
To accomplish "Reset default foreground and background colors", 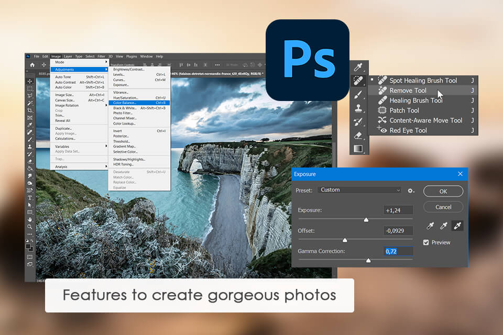I will point(27,240).
